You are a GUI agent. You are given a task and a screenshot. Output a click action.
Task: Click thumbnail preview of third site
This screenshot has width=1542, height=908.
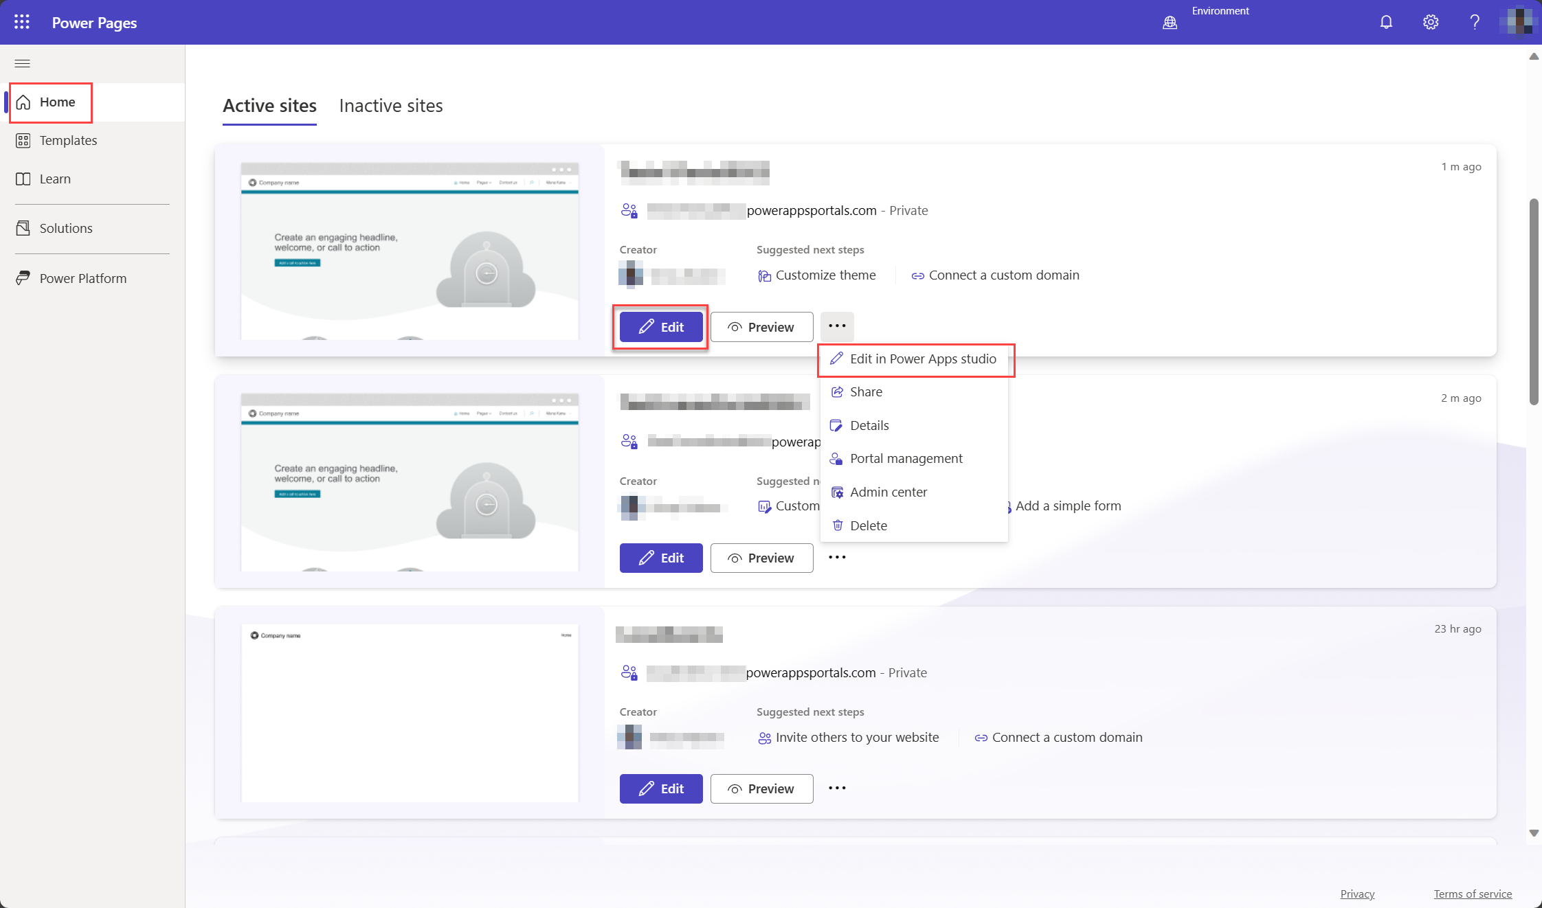tap(409, 714)
